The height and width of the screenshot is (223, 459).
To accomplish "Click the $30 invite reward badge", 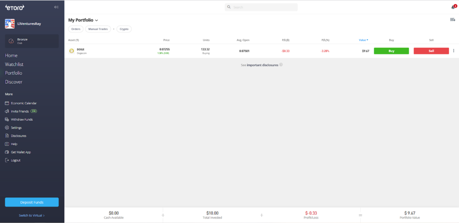I will point(34,111).
